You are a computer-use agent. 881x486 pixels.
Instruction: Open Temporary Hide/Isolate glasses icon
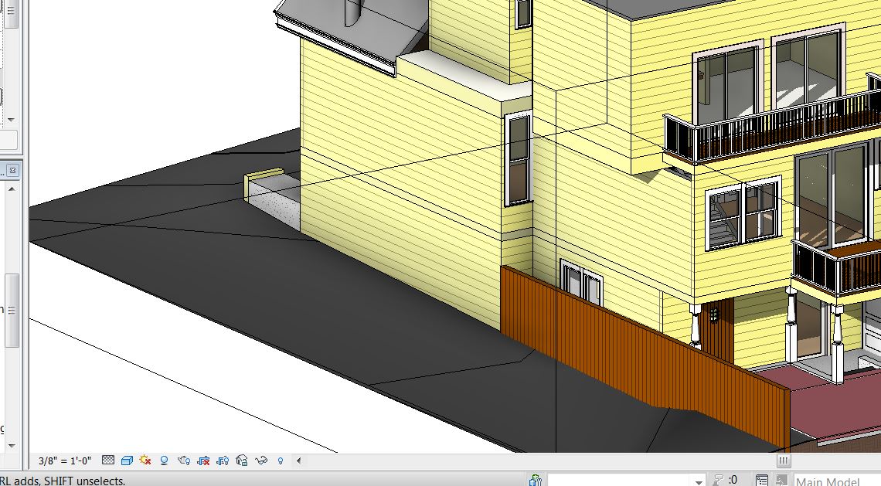261,461
